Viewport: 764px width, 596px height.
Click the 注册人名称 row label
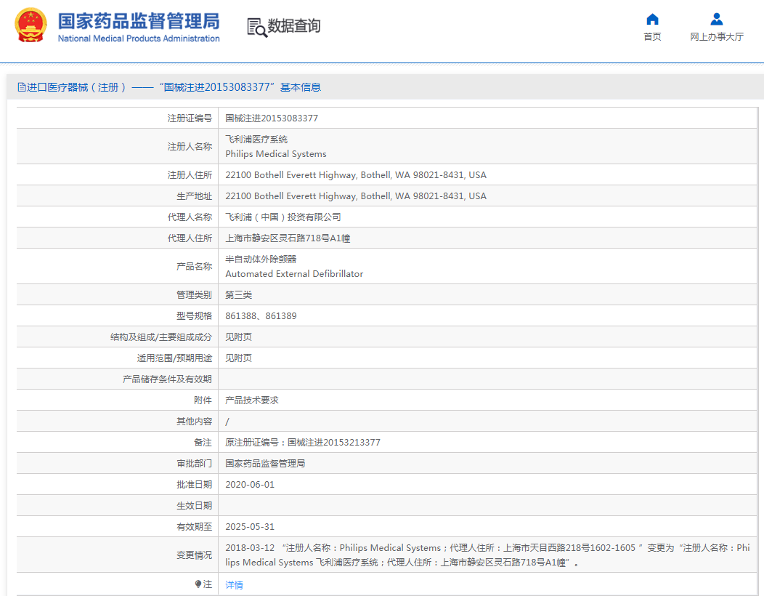point(190,146)
